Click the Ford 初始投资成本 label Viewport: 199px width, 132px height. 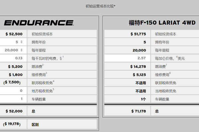166,34
